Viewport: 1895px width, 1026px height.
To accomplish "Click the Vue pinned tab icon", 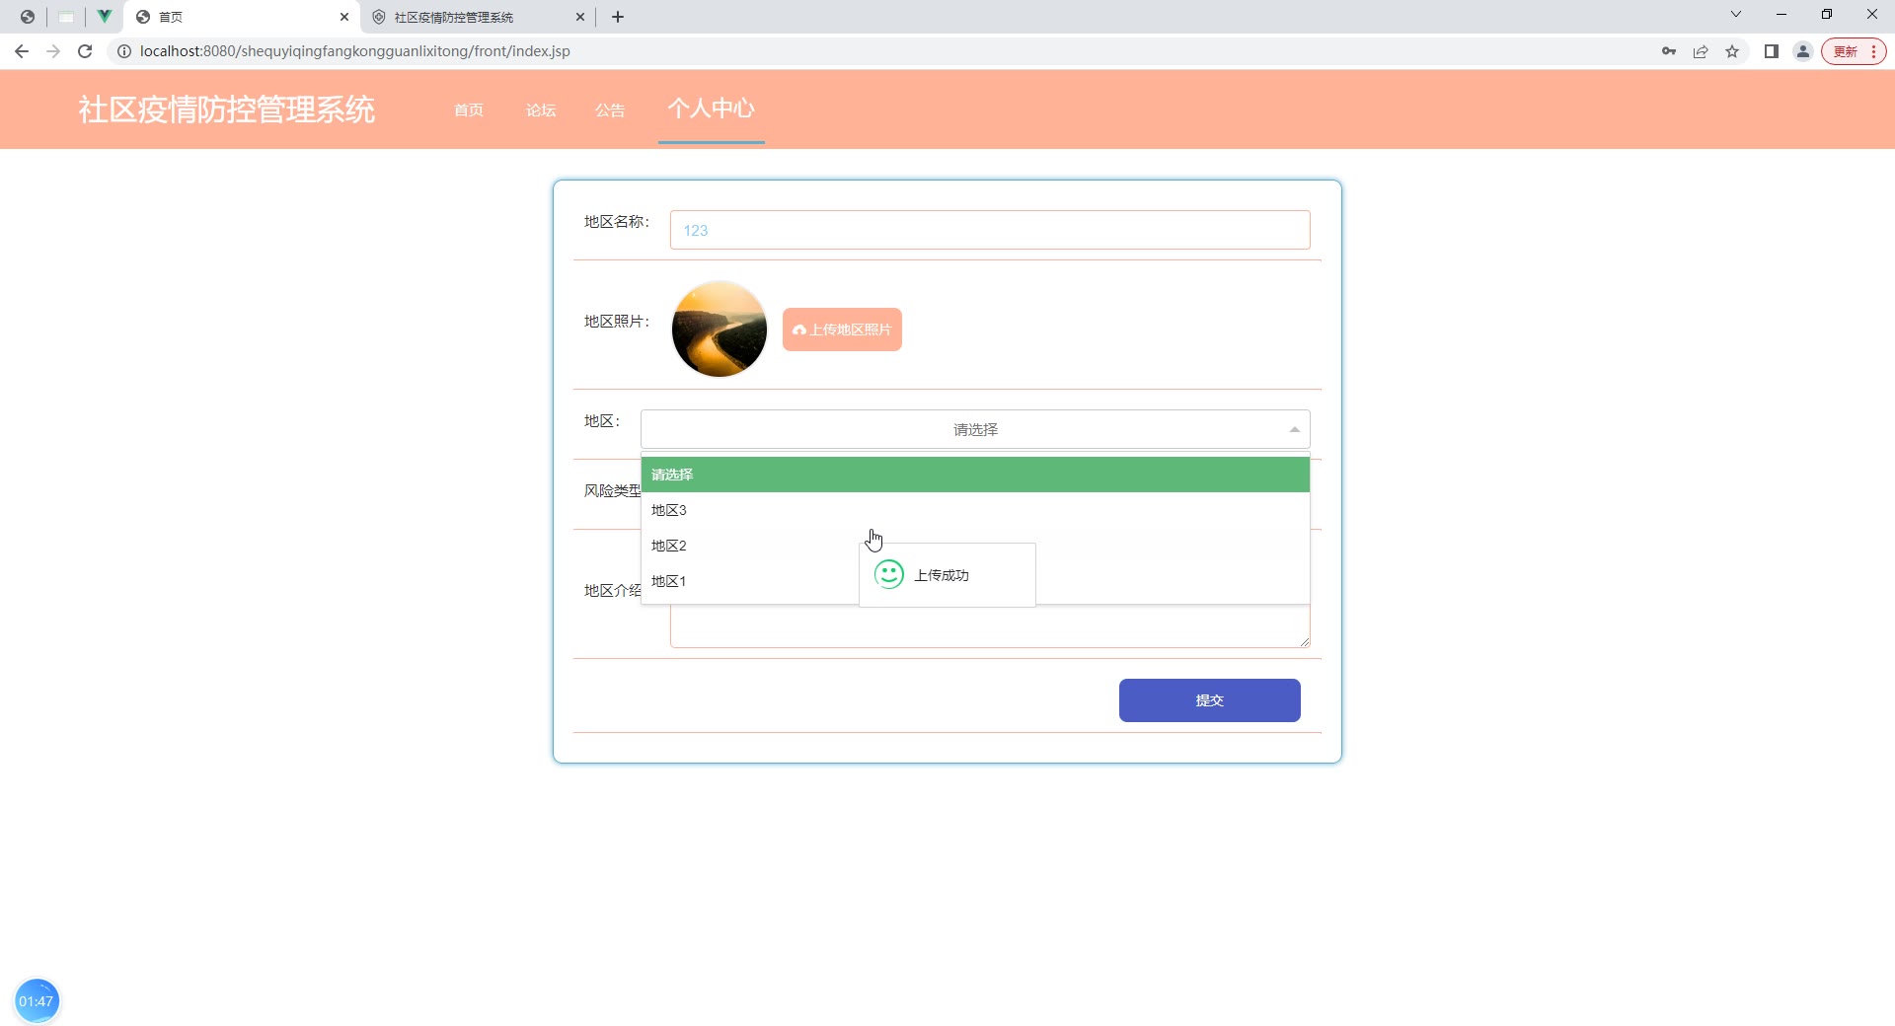I will click(x=104, y=17).
